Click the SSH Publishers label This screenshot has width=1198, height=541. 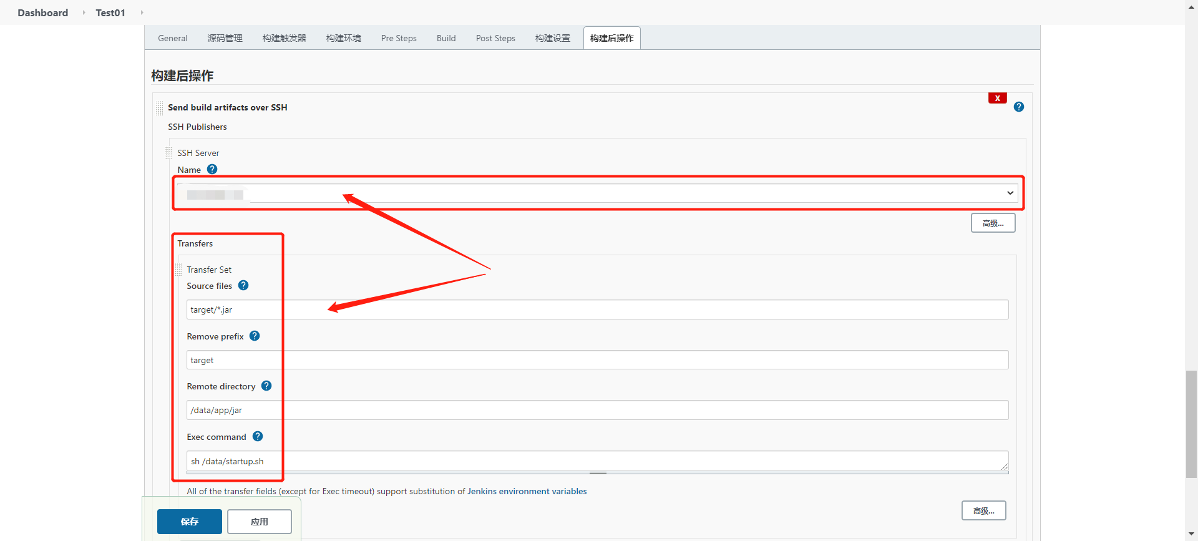(x=197, y=127)
